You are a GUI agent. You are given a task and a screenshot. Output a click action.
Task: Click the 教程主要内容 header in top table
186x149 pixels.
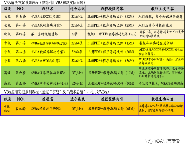pyautogui.click(x=161, y=9)
